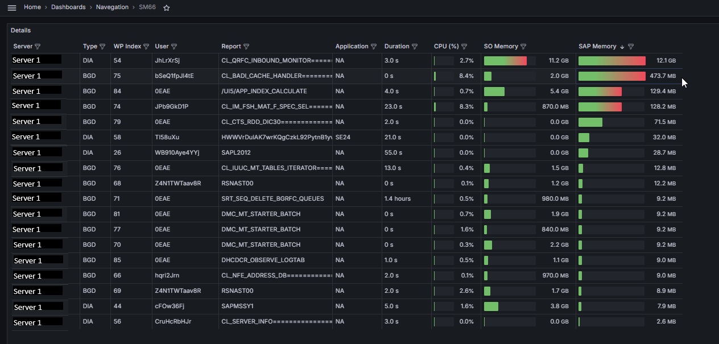Open CPU (%) column filter
This screenshot has height=344, width=719.
464,47
